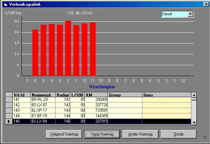210x144 pixels.
Task: Open the Diesel fuel type dropdown
Action: click(x=191, y=14)
